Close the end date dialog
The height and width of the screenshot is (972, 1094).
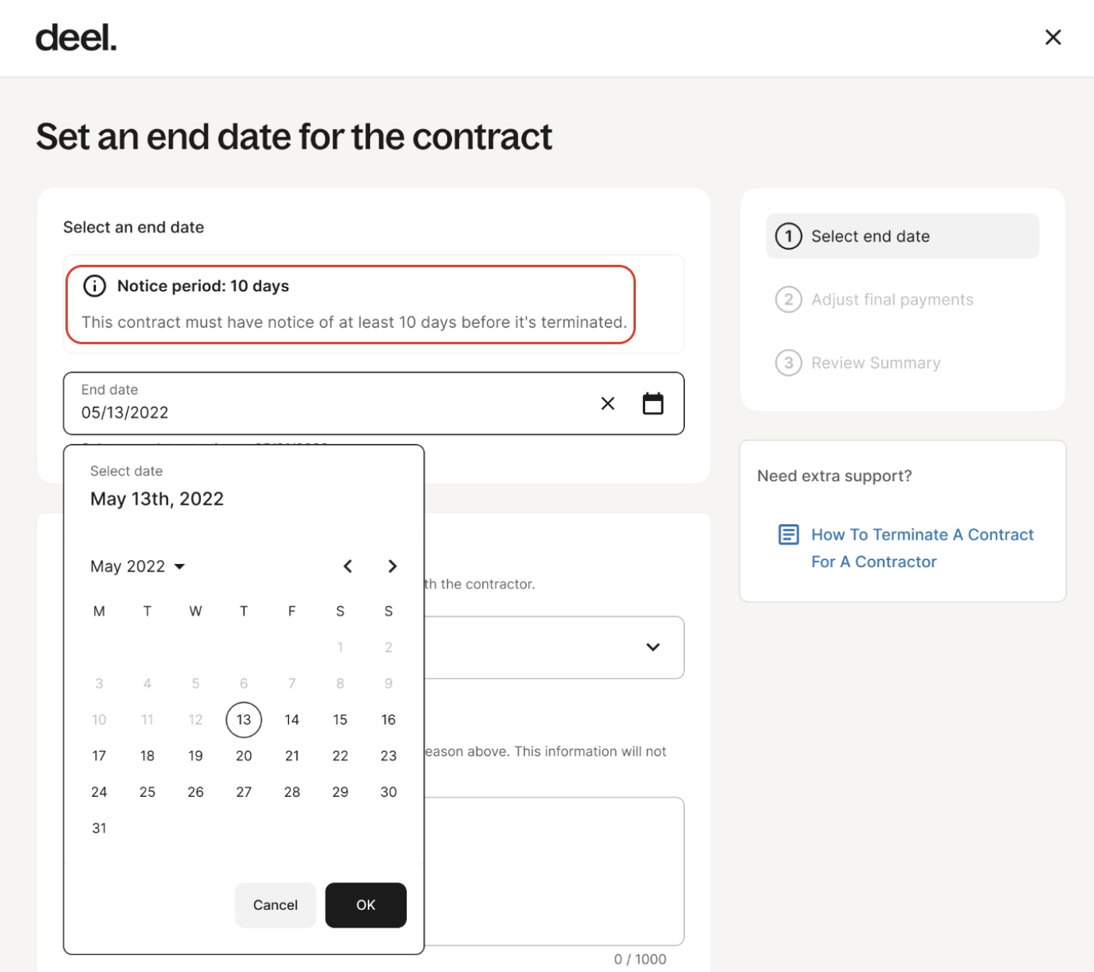click(1053, 37)
